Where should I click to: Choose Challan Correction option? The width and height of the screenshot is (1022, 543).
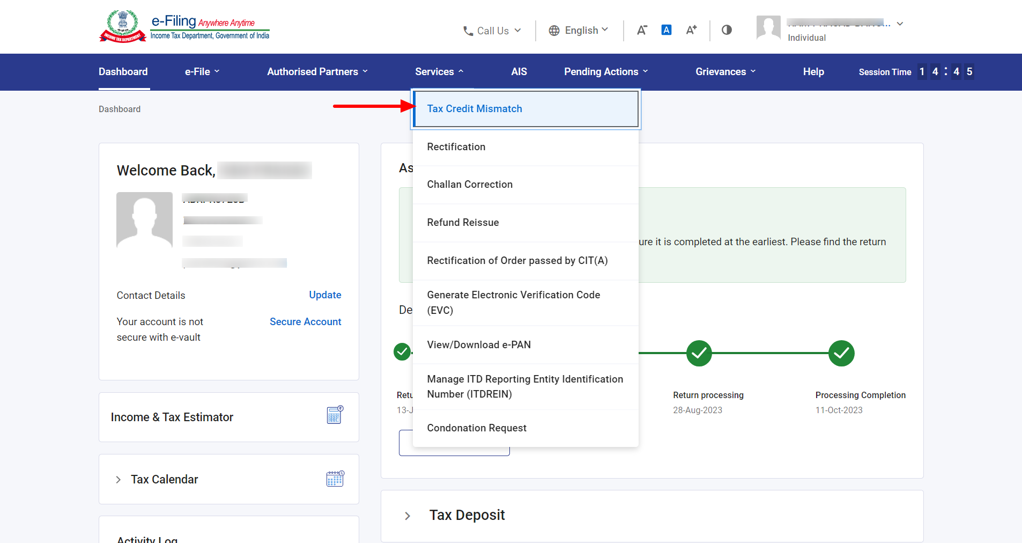click(x=526, y=185)
